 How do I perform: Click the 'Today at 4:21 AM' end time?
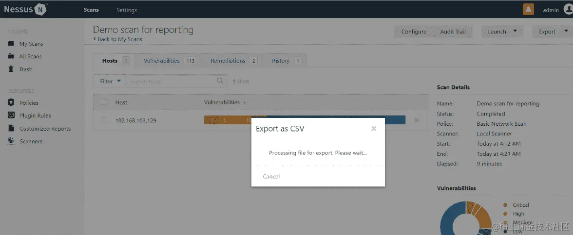point(498,154)
